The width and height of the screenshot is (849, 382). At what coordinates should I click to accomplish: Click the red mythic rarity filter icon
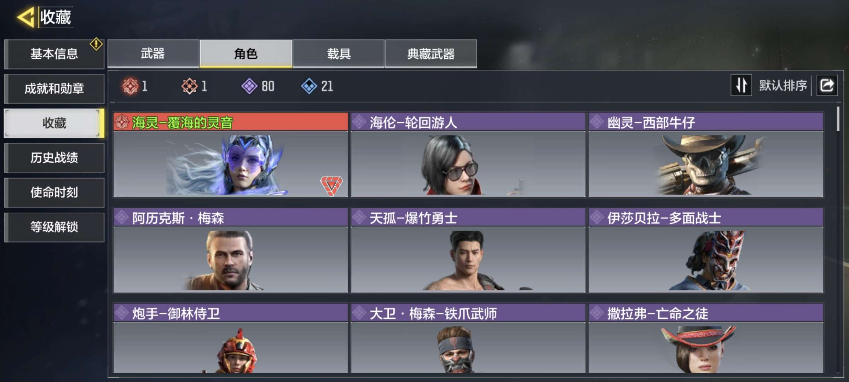[130, 86]
